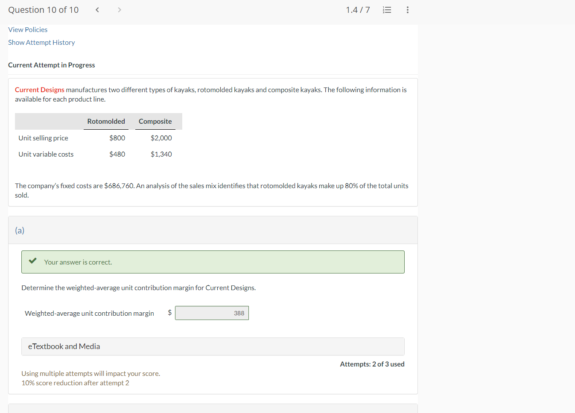575x413 pixels.
Task: Open the View Policies link
Action: point(28,29)
